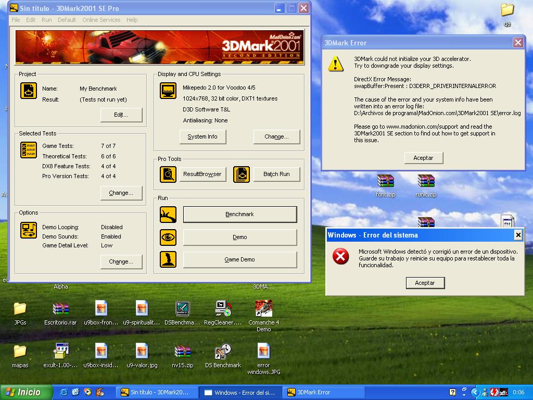
Task: Select the u9box-fron... image file
Action: click(101, 313)
